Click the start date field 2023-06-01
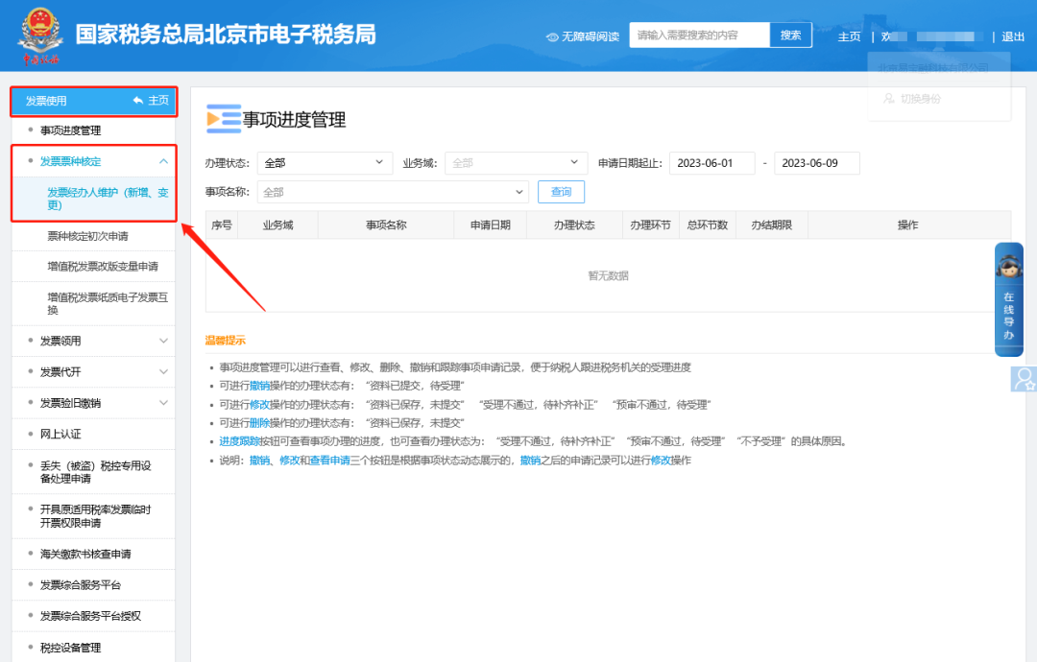This screenshot has width=1037, height=662. (x=711, y=163)
